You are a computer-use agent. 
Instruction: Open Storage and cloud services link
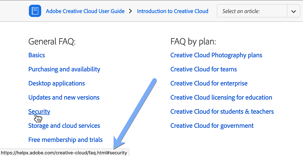point(64,126)
